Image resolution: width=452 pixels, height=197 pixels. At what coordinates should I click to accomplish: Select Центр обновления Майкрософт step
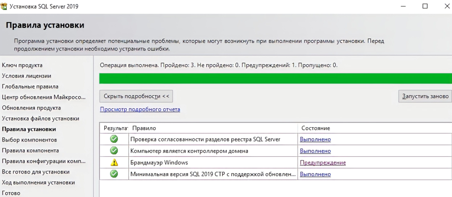(44, 97)
